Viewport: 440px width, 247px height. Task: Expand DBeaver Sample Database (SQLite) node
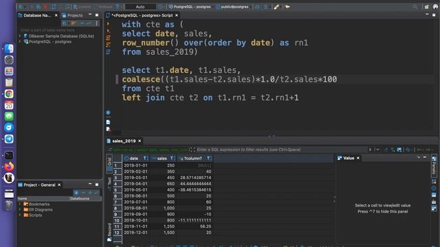pos(20,36)
